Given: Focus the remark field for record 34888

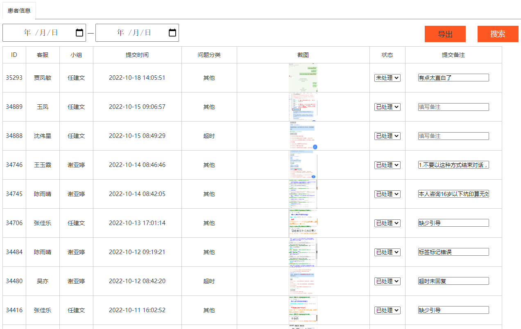Looking at the screenshot, I should (x=453, y=136).
